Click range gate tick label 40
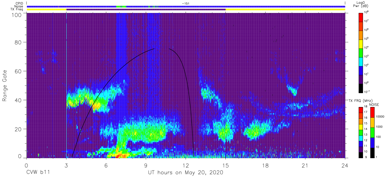This screenshot has width=388, height=179. [x=18, y=100]
